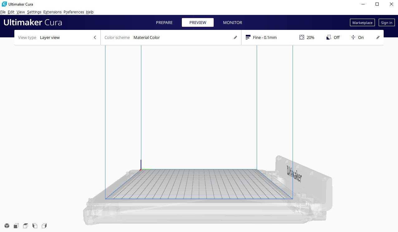Collapse the View type panel chevron

pos(95,37)
